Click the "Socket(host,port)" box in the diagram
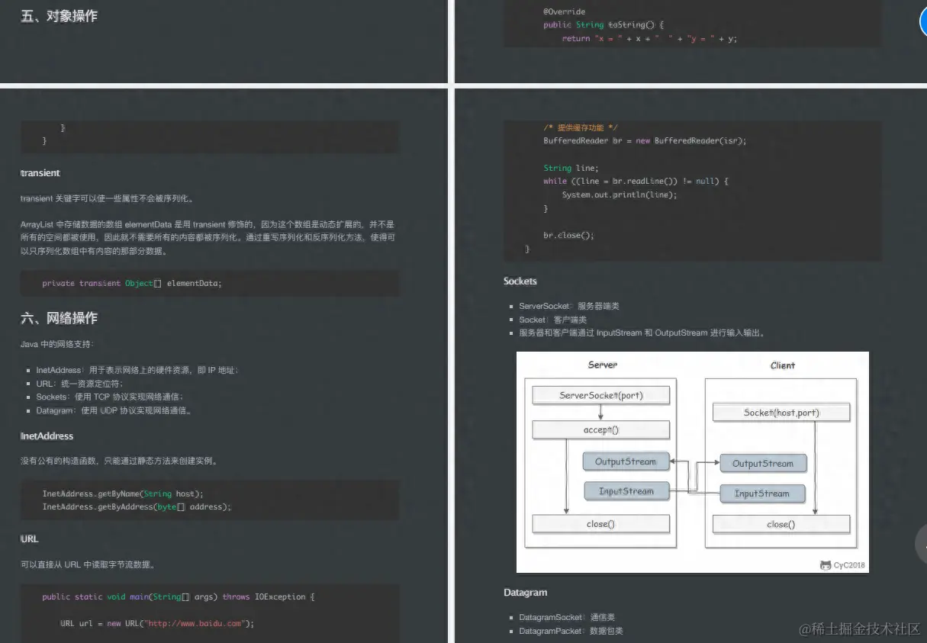This screenshot has height=643, width=927. click(x=781, y=413)
